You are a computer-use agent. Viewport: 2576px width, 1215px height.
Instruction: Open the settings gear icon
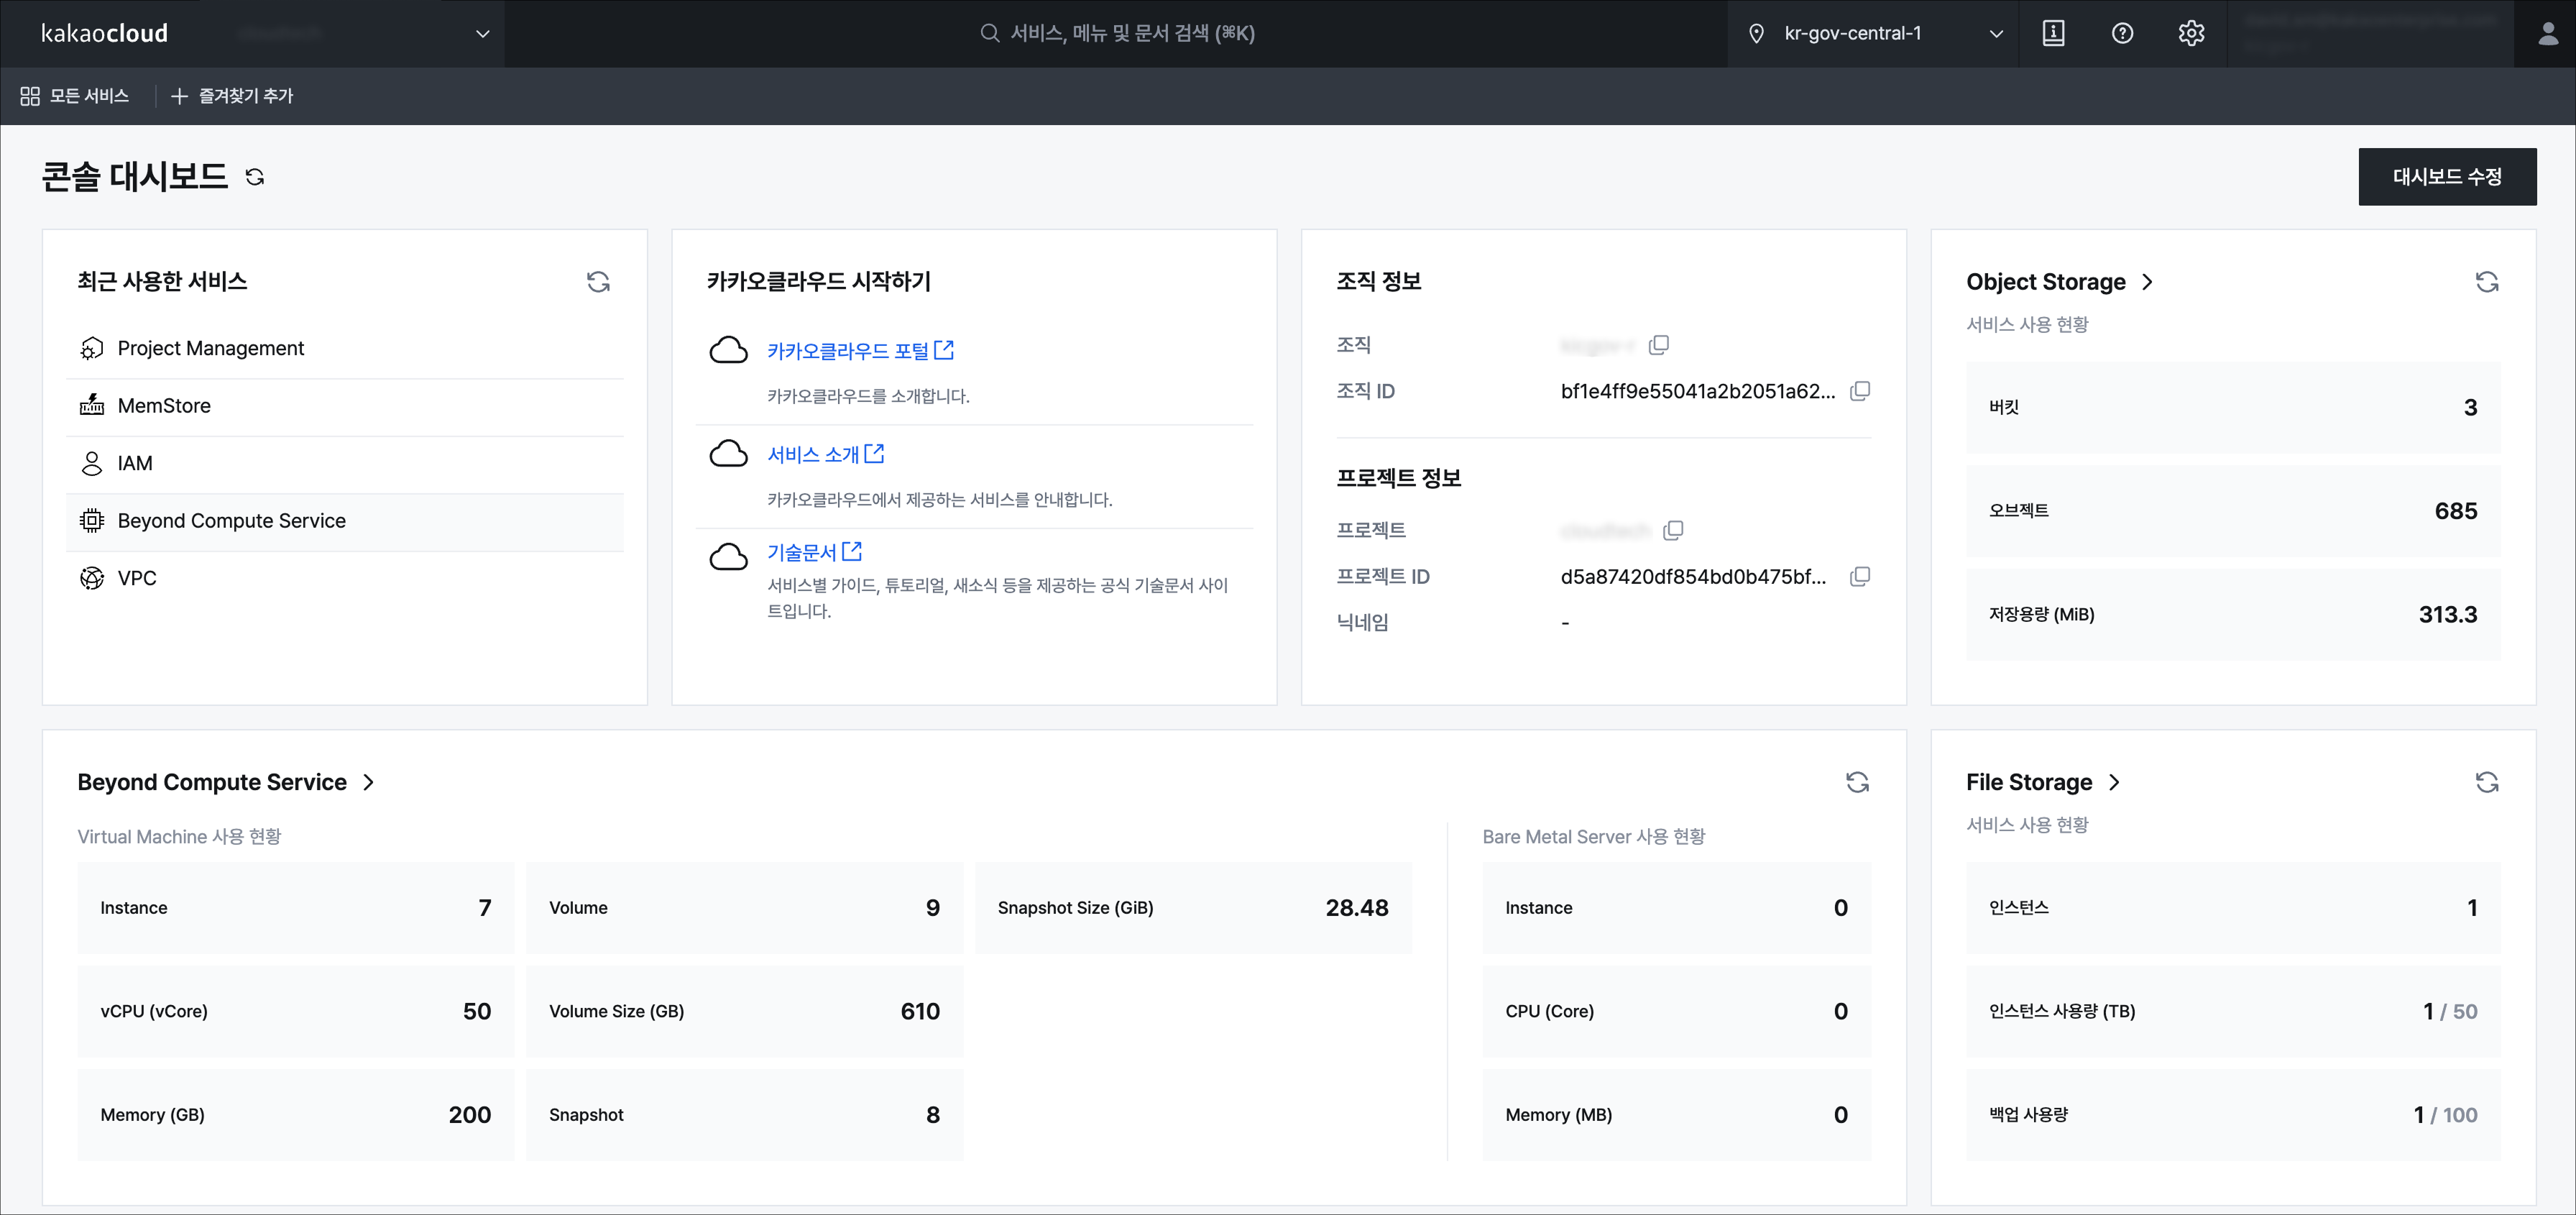point(2191,33)
